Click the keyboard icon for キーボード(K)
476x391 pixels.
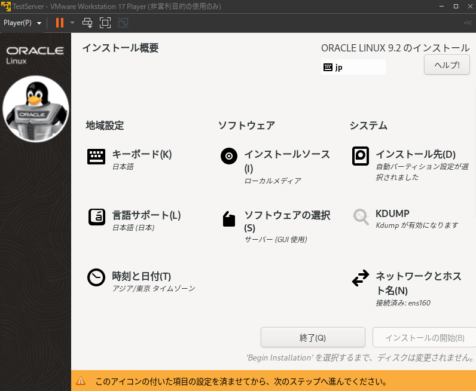[x=96, y=157]
